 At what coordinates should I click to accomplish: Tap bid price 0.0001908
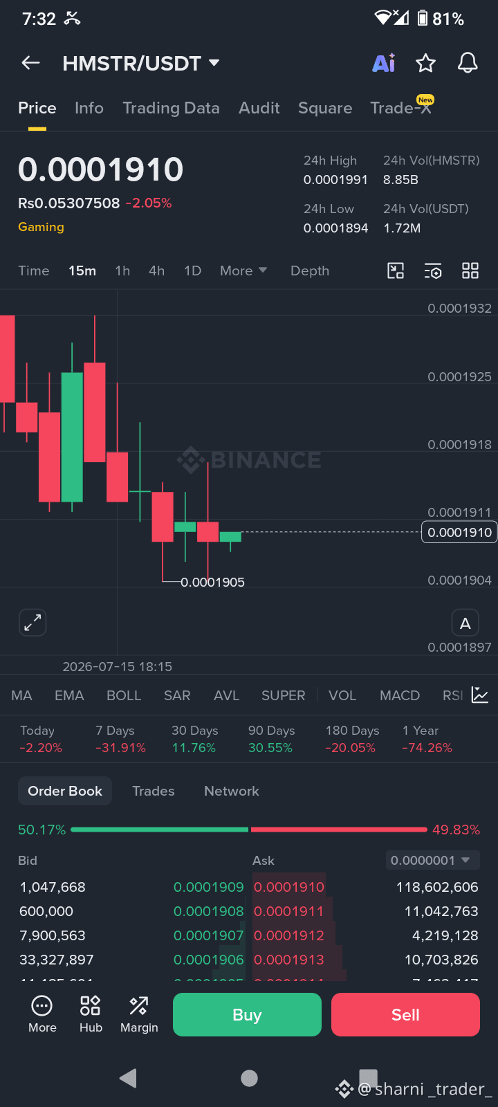coord(209,911)
